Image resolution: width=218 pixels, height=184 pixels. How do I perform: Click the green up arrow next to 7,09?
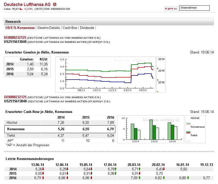[140, 178]
